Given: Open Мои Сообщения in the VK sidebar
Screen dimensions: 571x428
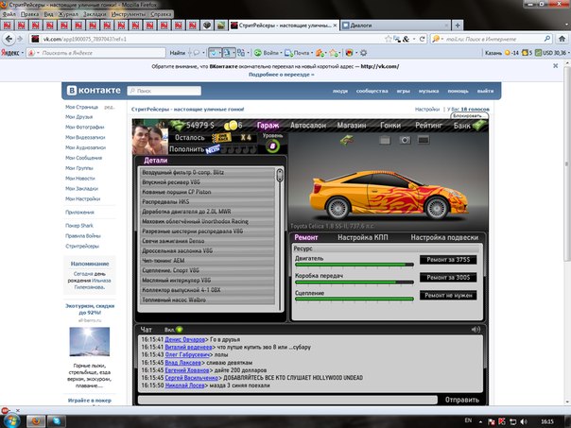Looking at the screenshot, I should [x=84, y=158].
